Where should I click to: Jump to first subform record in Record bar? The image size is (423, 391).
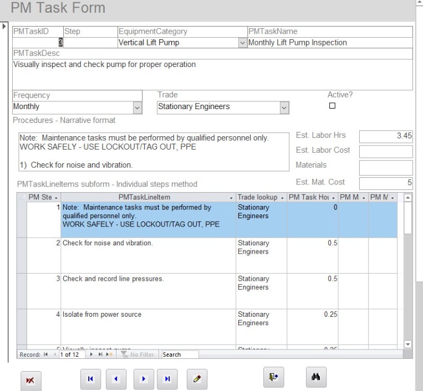(46, 354)
